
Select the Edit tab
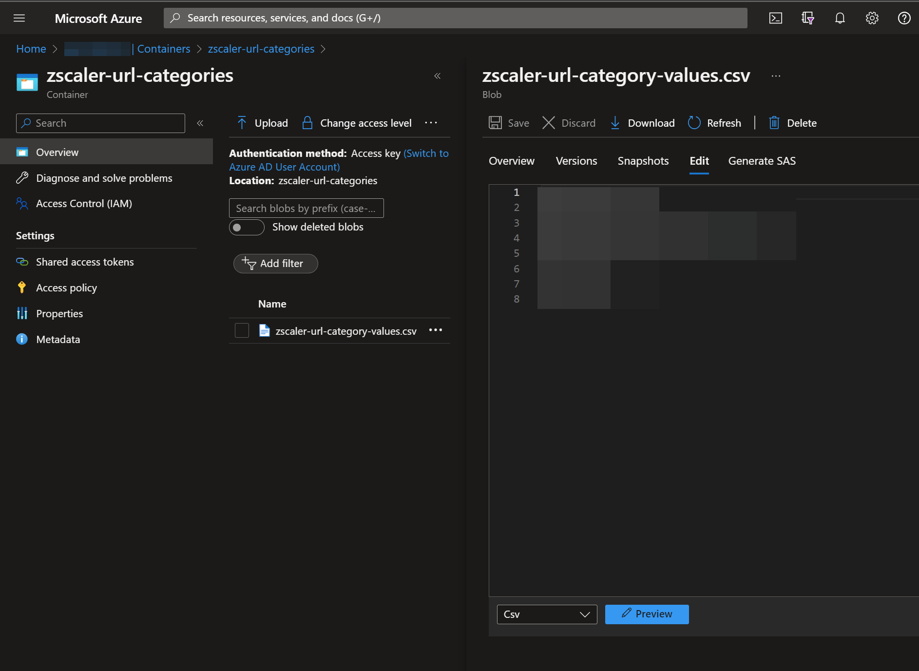699,161
